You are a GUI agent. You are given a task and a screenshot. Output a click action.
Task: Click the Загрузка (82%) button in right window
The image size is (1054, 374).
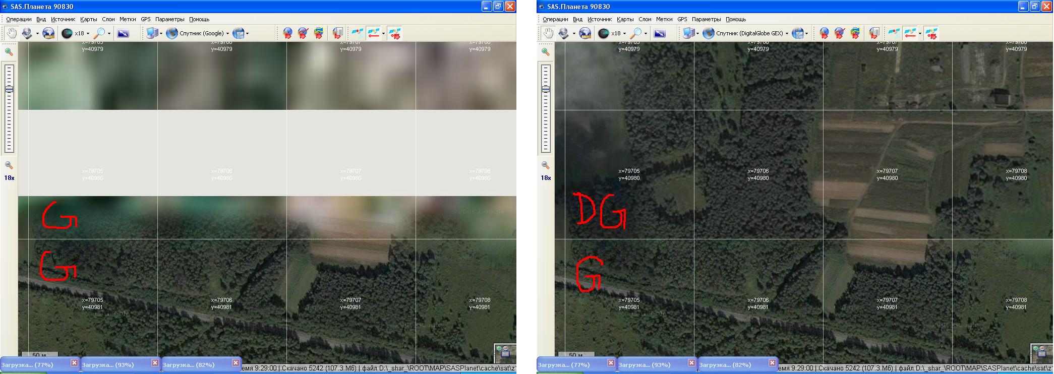pyautogui.click(x=725, y=365)
